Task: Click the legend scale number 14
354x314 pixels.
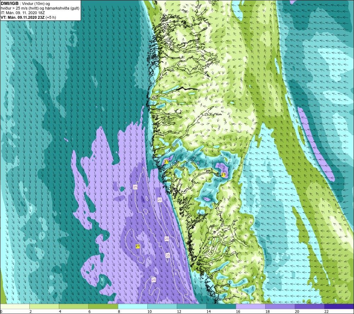Action: 209,312
